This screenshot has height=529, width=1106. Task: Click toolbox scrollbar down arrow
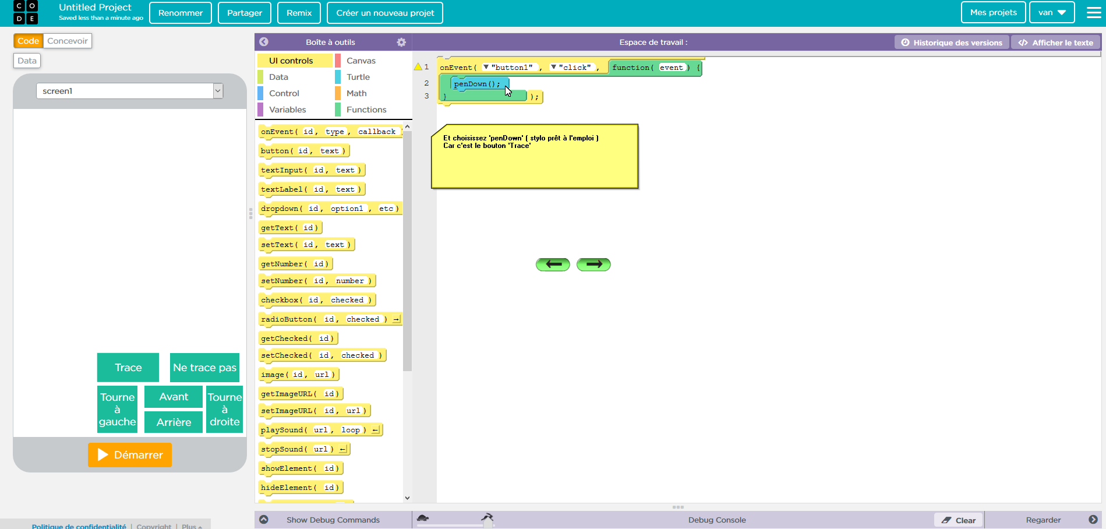pos(407,498)
